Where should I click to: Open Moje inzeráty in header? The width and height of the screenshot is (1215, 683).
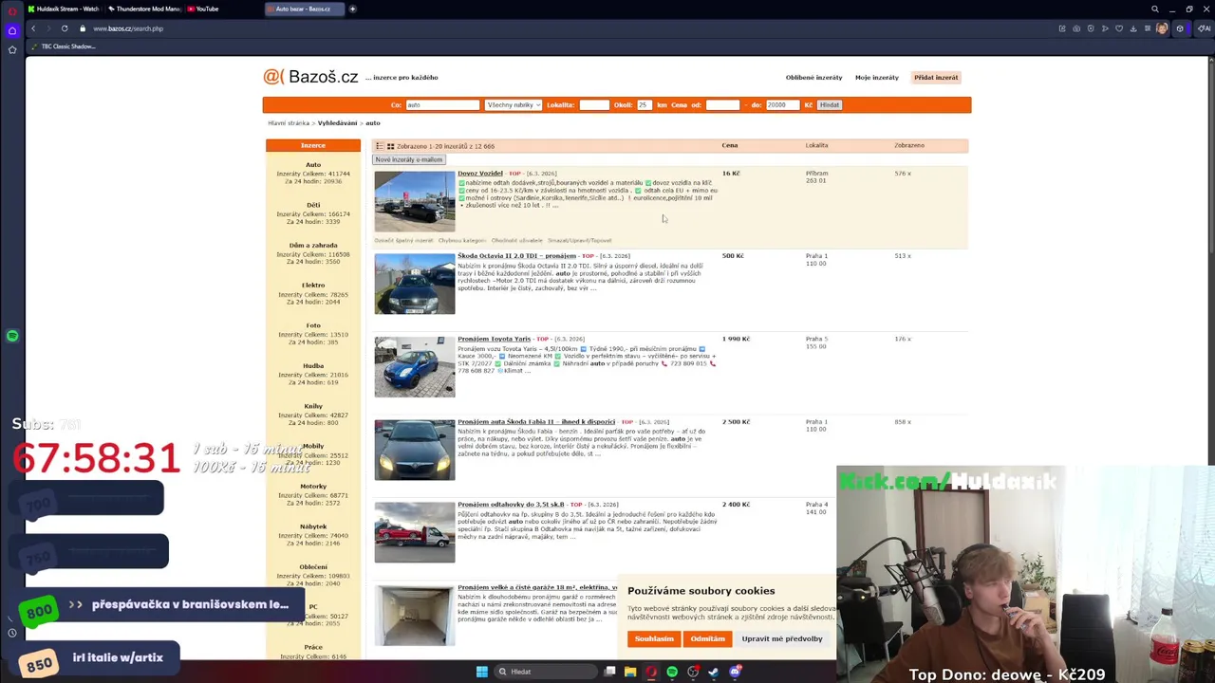tap(876, 78)
